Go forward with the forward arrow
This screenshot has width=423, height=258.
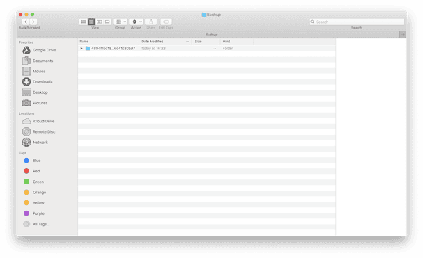tap(33, 22)
